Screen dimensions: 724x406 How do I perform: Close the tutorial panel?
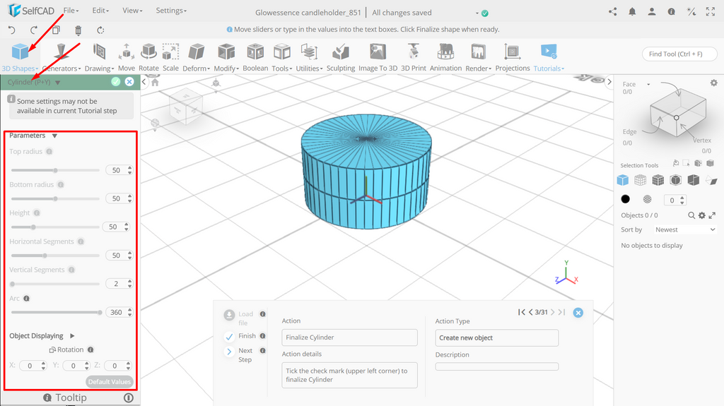[578, 313]
